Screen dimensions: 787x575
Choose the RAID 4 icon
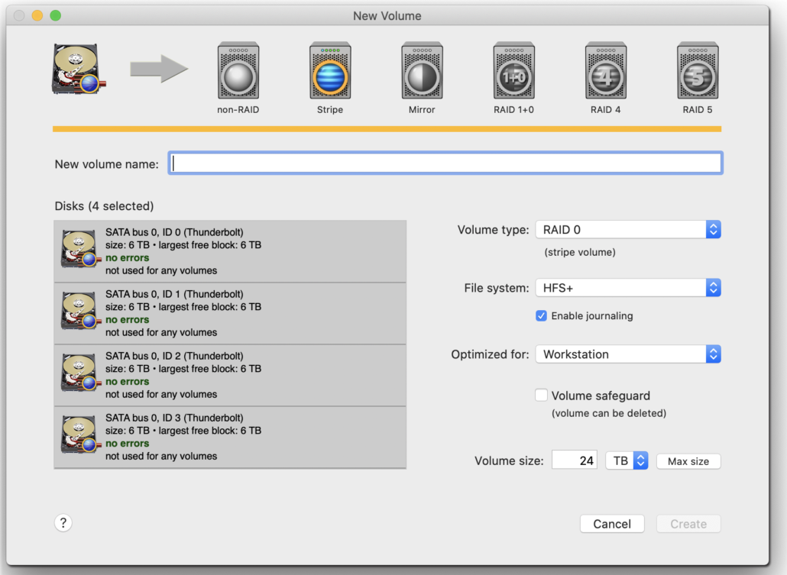click(x=606, y=72)
